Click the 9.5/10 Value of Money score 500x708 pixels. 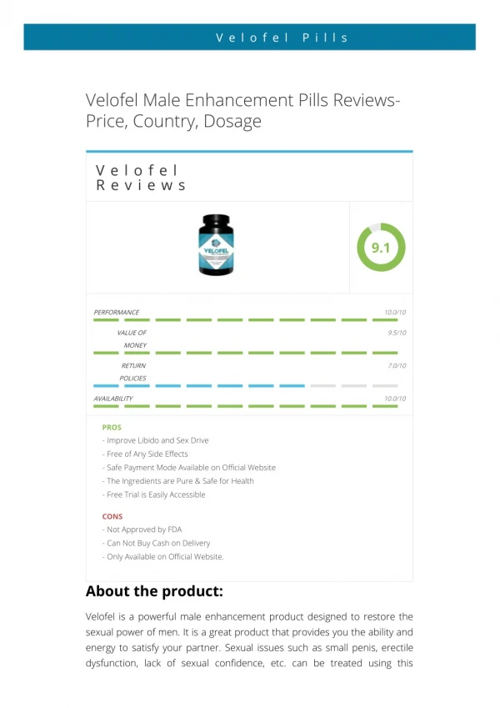pos(397,333)
